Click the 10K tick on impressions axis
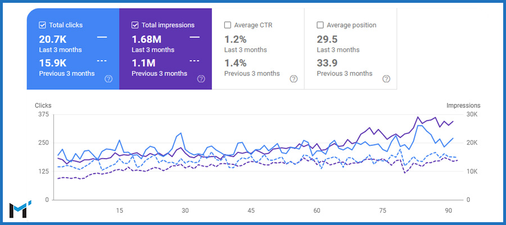Viewport: 506px width, 225px height. [x=472, y=171]
